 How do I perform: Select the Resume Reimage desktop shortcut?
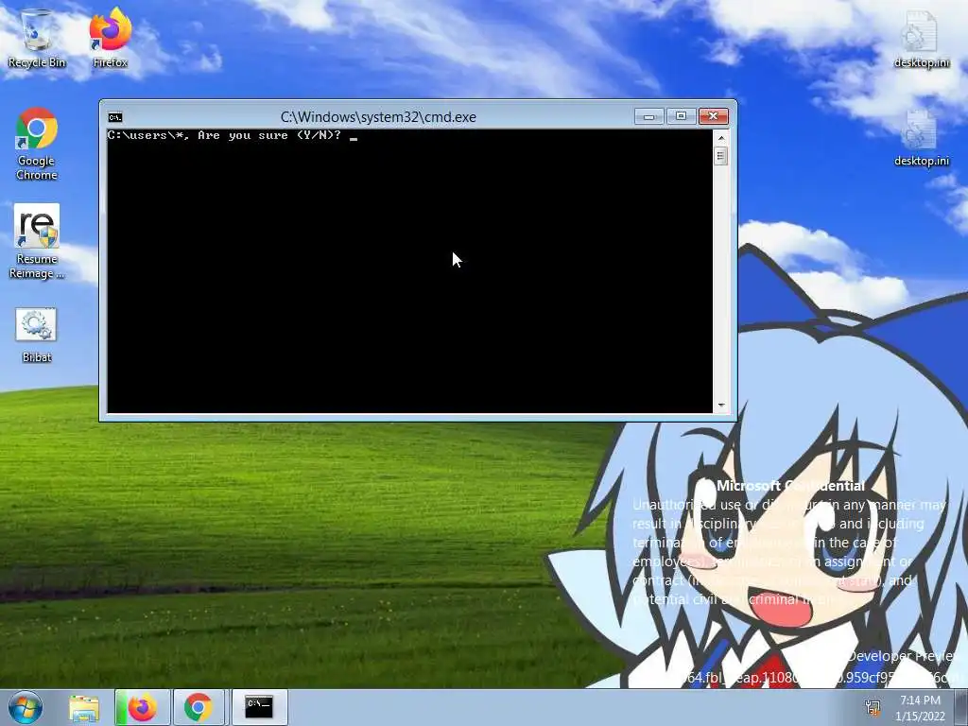pyautogui.click(x=37, y=241)
